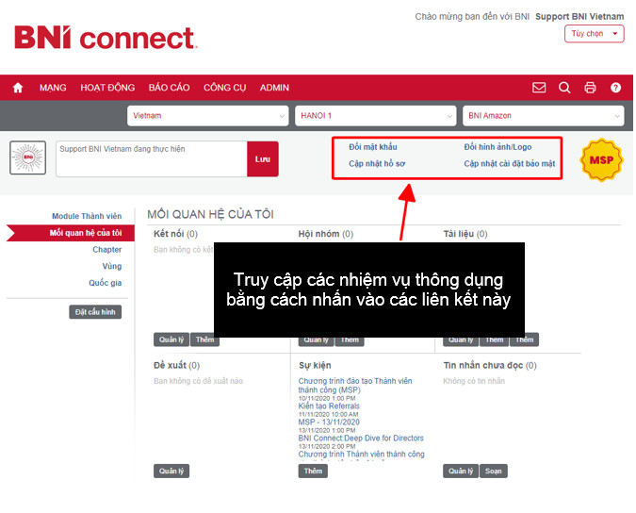The image size is (636, 513).
Task: Click the Support BNI Vietnam username
Action: 579,17
